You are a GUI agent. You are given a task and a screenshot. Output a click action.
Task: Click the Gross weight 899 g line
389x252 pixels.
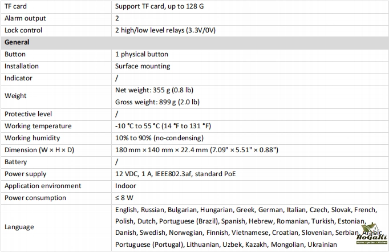pos(157,102)
